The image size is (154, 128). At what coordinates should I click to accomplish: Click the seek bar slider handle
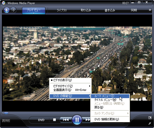click(x=6, y=113)
